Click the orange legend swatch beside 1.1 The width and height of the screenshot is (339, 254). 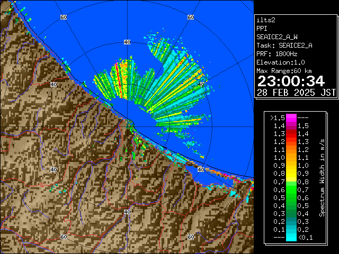(x=291, y=150)
